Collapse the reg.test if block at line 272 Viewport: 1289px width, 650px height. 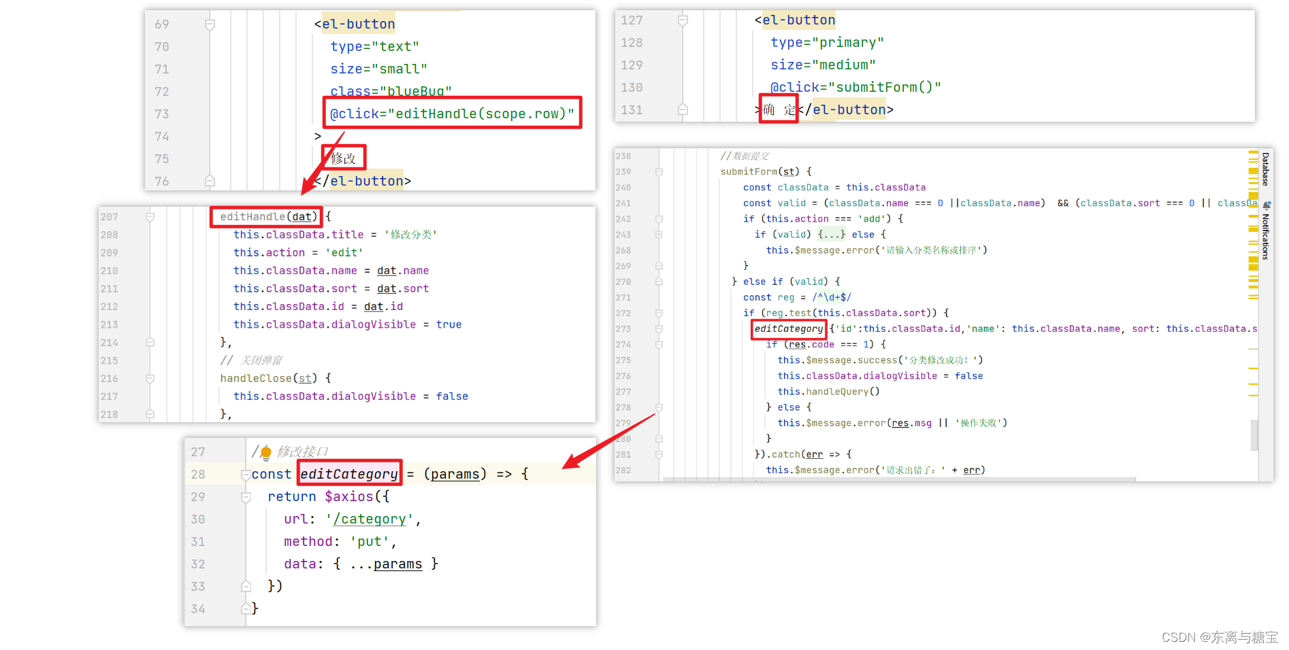[659, 313]
